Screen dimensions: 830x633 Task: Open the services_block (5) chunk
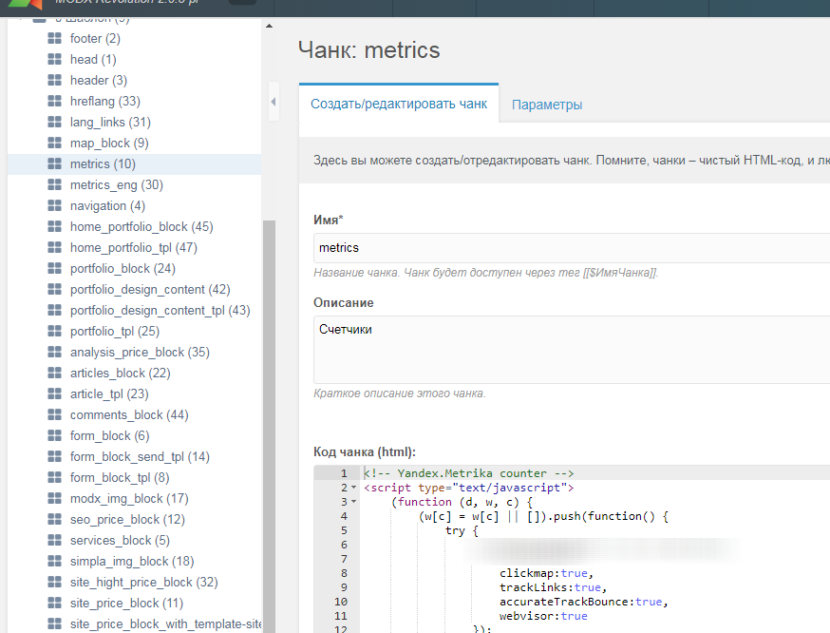coord(121,540)
